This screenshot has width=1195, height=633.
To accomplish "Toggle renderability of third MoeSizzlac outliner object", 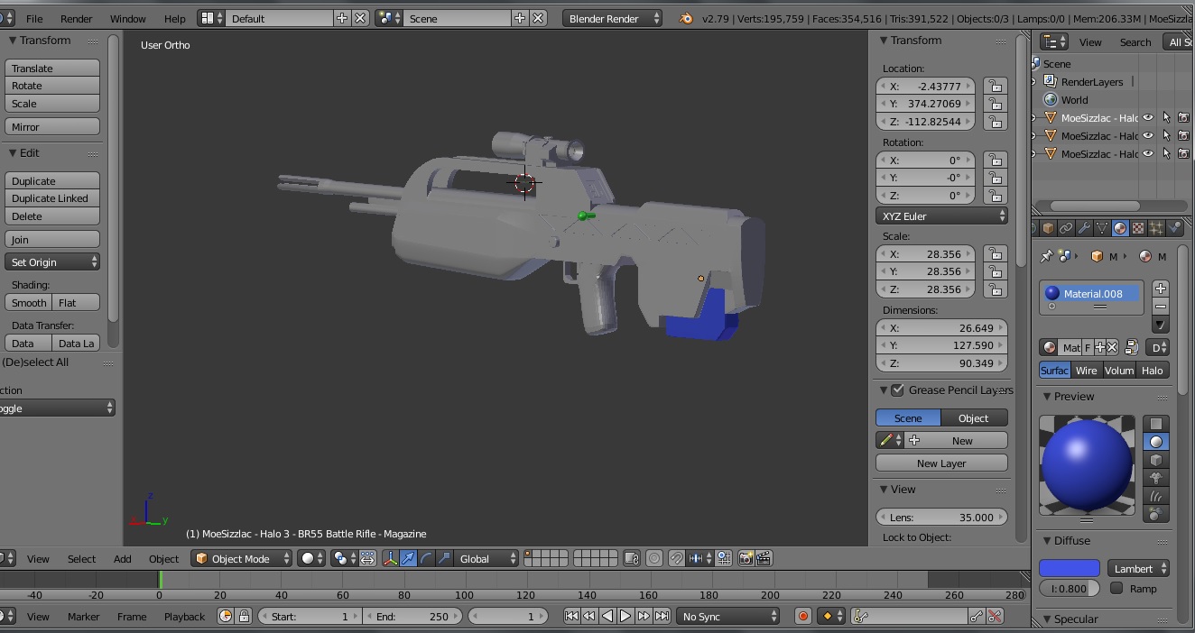I will (x=1183, y=154).
